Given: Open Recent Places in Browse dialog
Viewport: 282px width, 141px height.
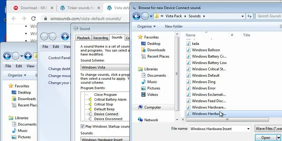Looking at the screenshot, I should click(158, 56).
